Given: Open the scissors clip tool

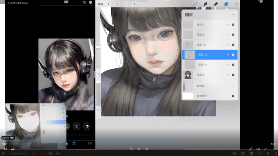Looking at the screenshot, I should (x=234, y=154).
